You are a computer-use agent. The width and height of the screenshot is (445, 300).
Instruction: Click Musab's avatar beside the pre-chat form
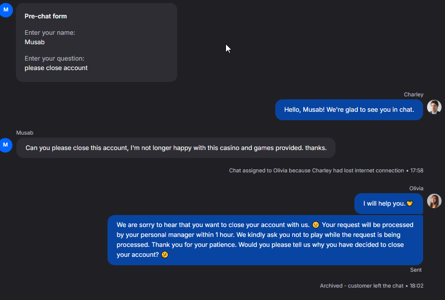coord(6,10)
